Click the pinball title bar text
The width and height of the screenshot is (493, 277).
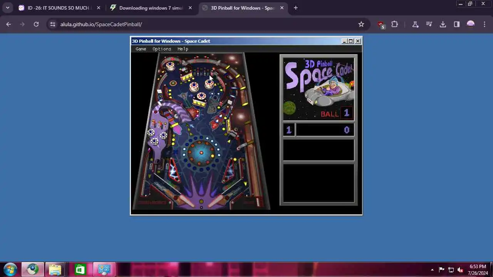171,41
